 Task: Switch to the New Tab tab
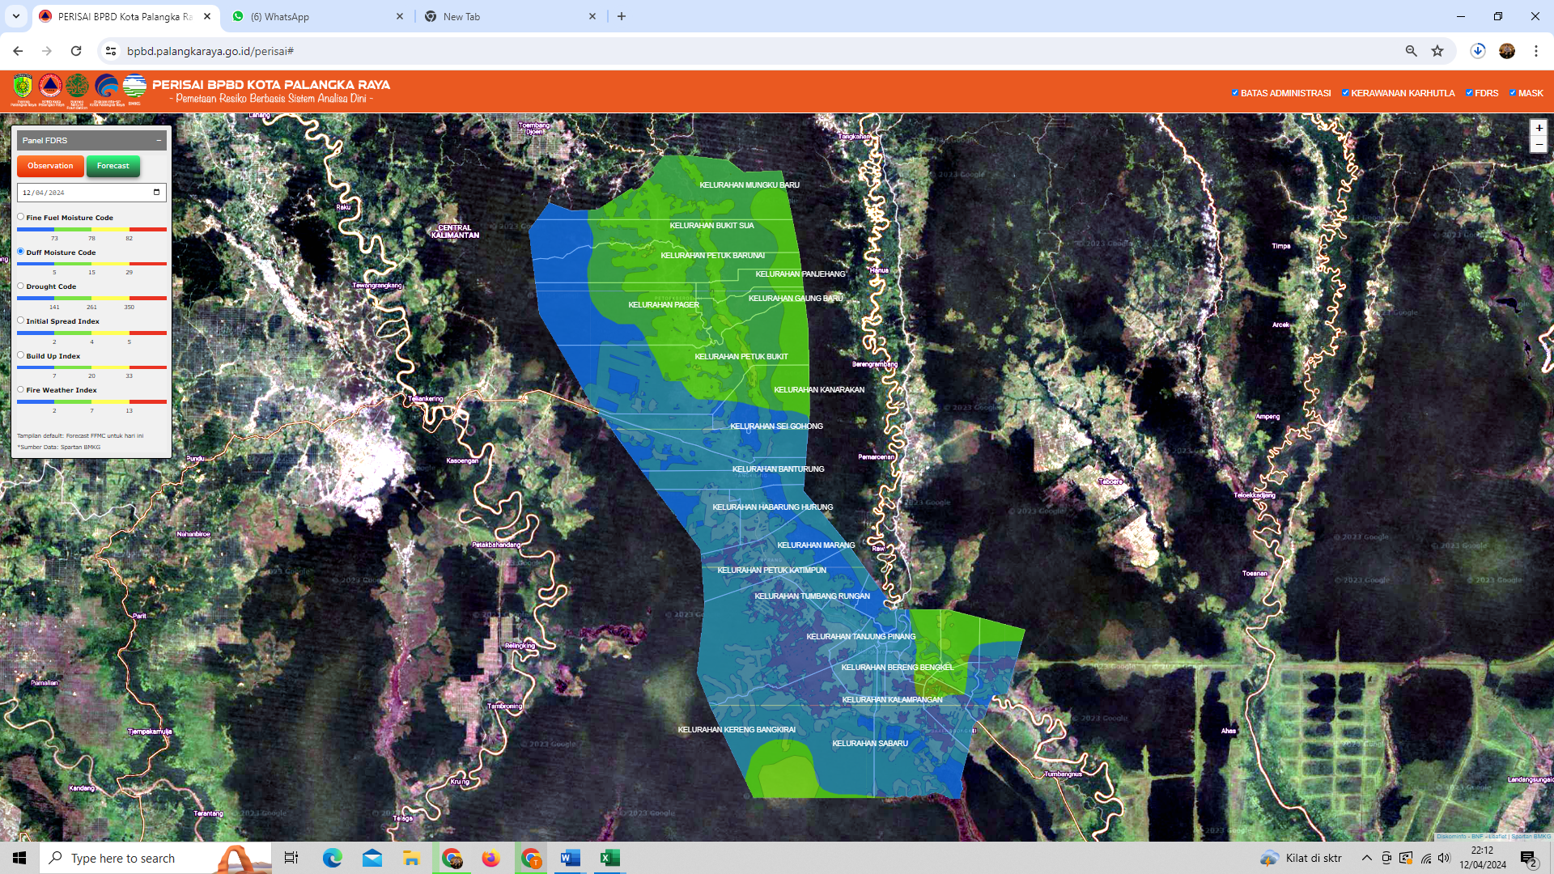point(511,16)
